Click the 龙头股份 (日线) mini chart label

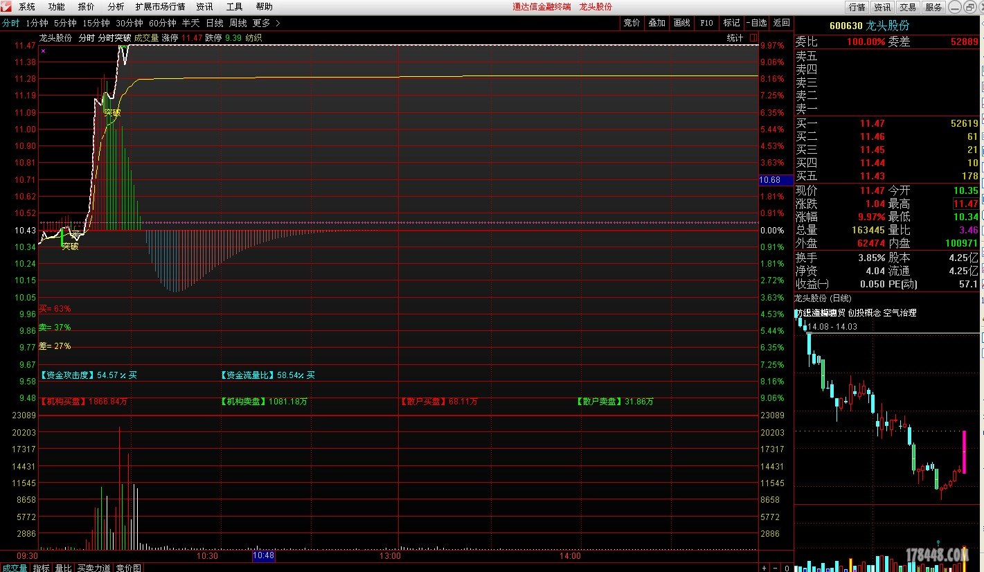(823, 298)
